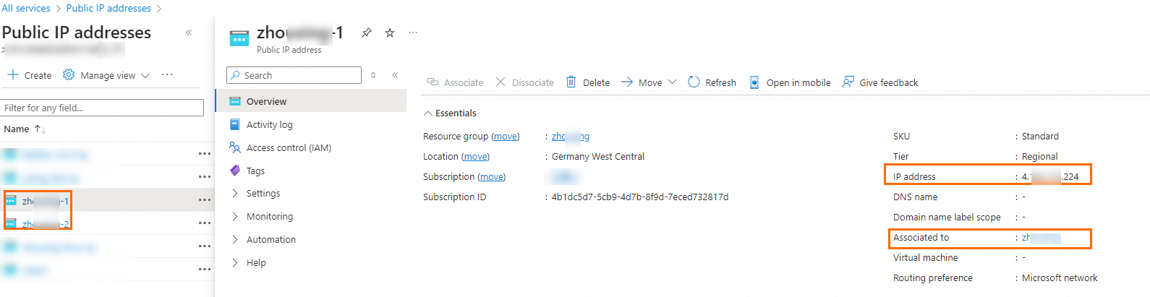Open the Manage view dropdown
The image size is (1150, 297).
pyautogui.click(x=107, y=75)
